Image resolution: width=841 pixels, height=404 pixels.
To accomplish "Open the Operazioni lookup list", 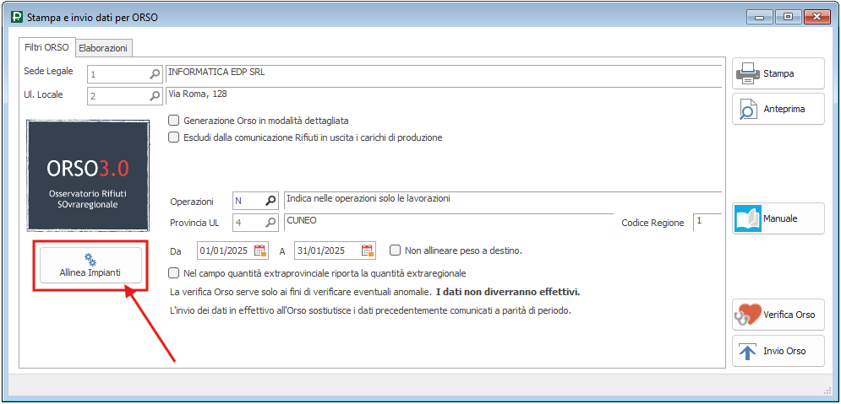I will [270, 201].
